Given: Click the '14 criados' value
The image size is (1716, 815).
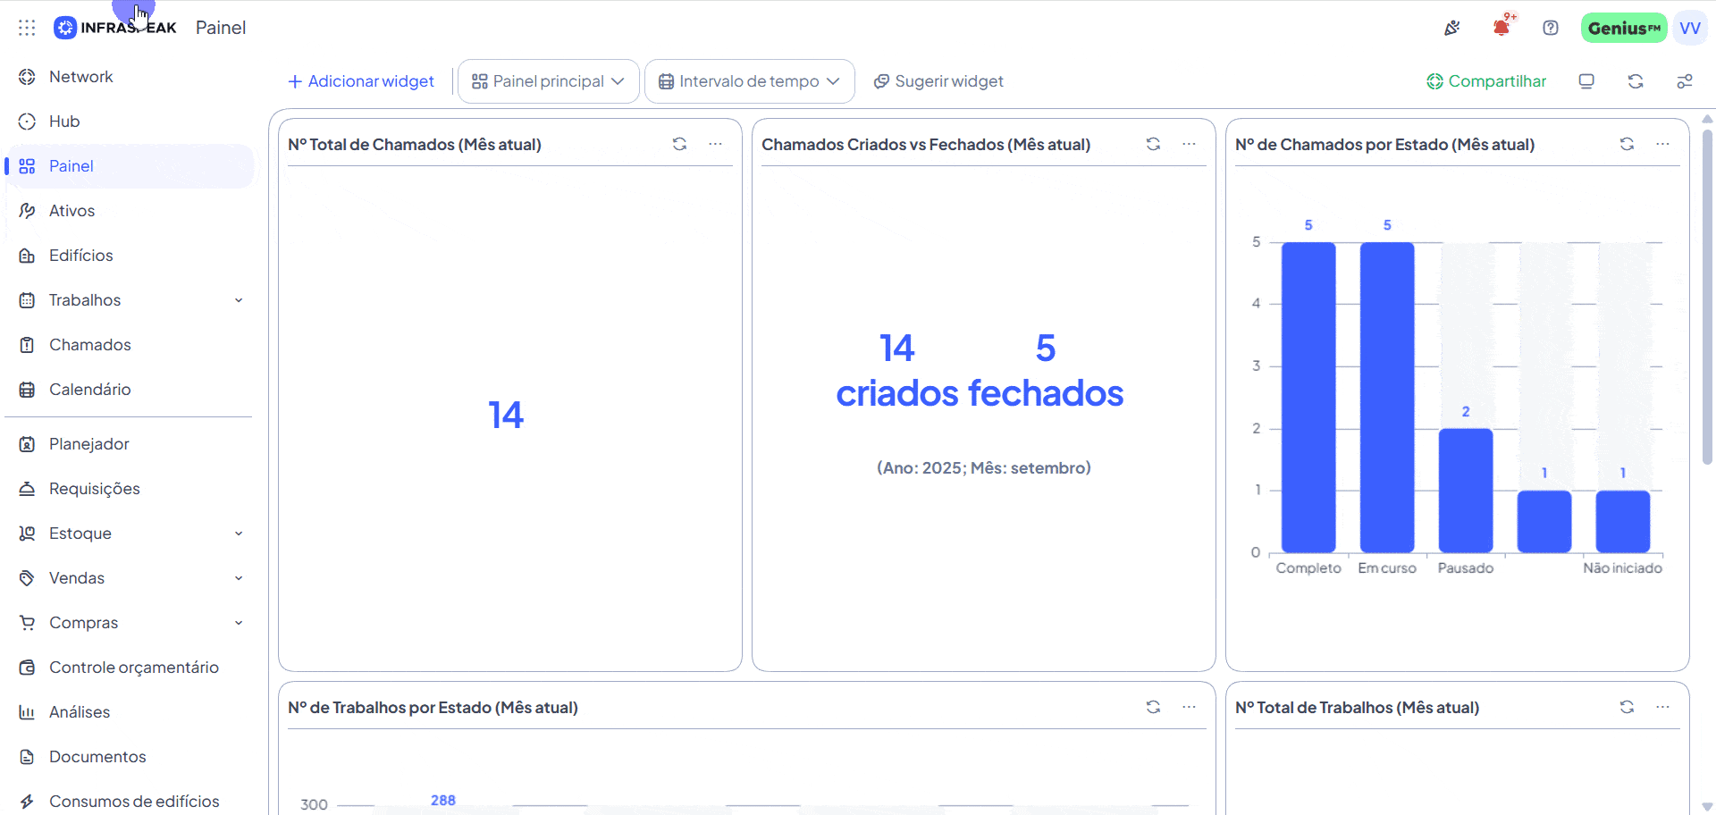Looking at the screenshot, I should [897, 371].
